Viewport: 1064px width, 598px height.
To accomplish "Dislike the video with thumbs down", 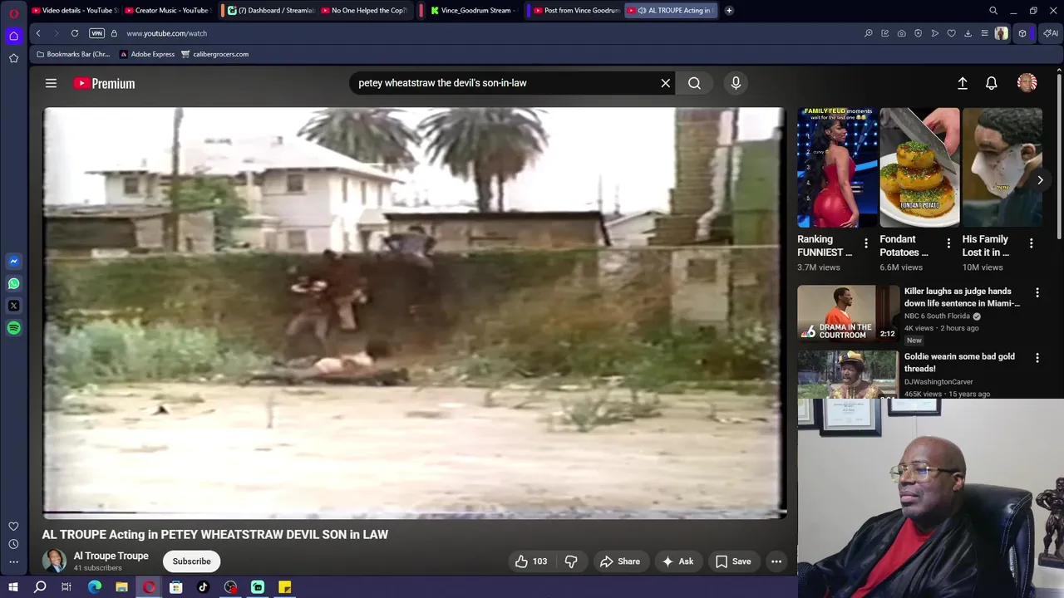I will click(571, 561).
